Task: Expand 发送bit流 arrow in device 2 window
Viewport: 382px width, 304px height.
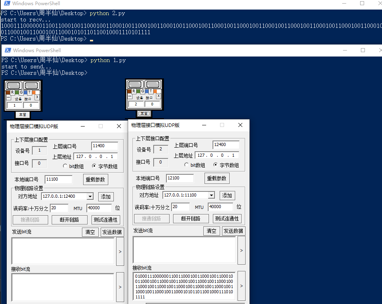Action: click(x=242, y=250)
